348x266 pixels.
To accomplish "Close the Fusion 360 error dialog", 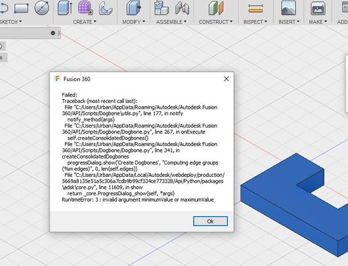I will (x=226, y=79).
